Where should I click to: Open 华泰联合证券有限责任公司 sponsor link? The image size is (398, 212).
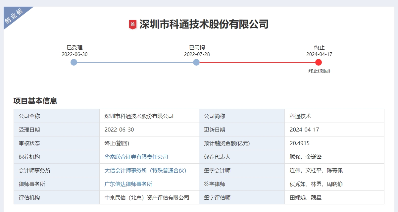click(136, 157)
